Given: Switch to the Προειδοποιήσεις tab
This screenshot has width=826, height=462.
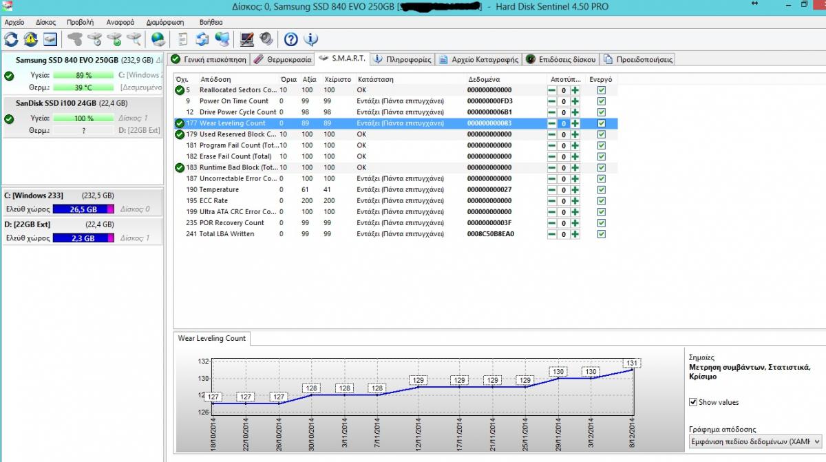Looking at the screenshot, I should 638,60.
